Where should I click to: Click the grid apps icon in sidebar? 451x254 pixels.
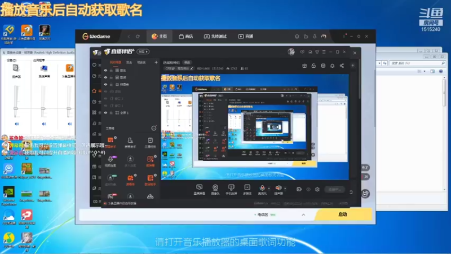(x=94, y=112)
